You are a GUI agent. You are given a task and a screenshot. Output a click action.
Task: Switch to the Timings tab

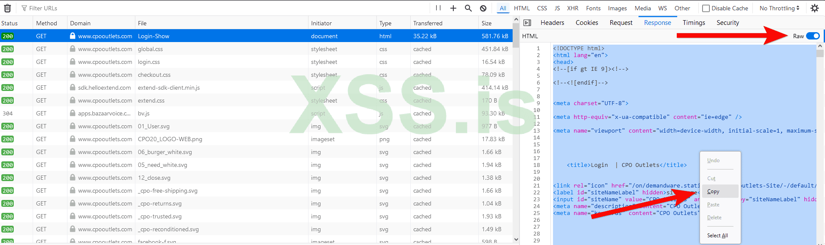[694, 23]
